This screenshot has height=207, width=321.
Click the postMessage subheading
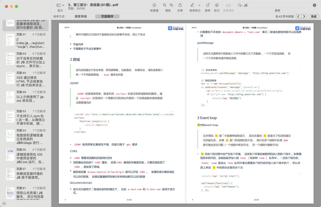205,43
